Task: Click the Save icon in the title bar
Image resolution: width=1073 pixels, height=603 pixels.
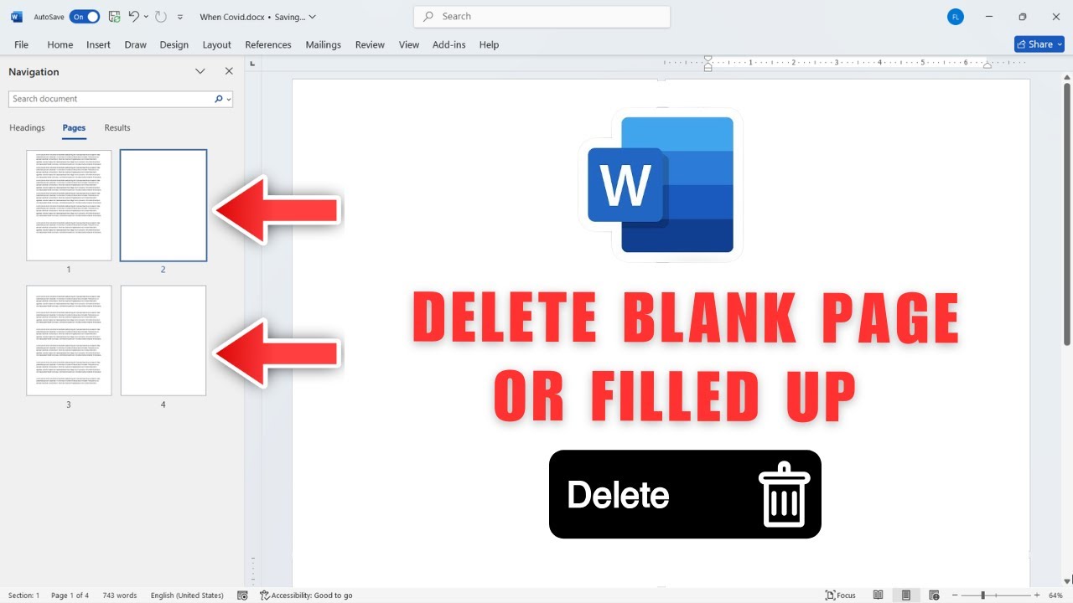Action: pos(114,17)
